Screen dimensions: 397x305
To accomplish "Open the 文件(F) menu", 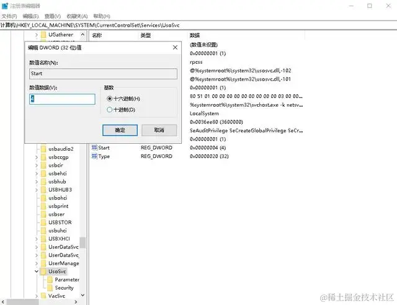I will (9, 16).
